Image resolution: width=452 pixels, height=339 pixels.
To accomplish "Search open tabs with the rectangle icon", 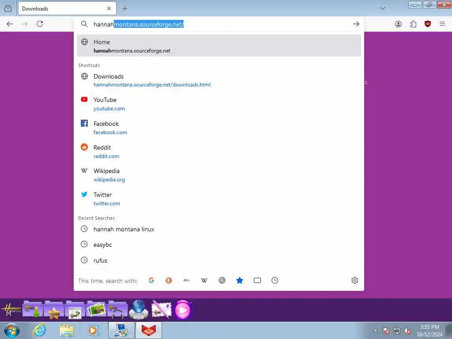I will [257, 280].
